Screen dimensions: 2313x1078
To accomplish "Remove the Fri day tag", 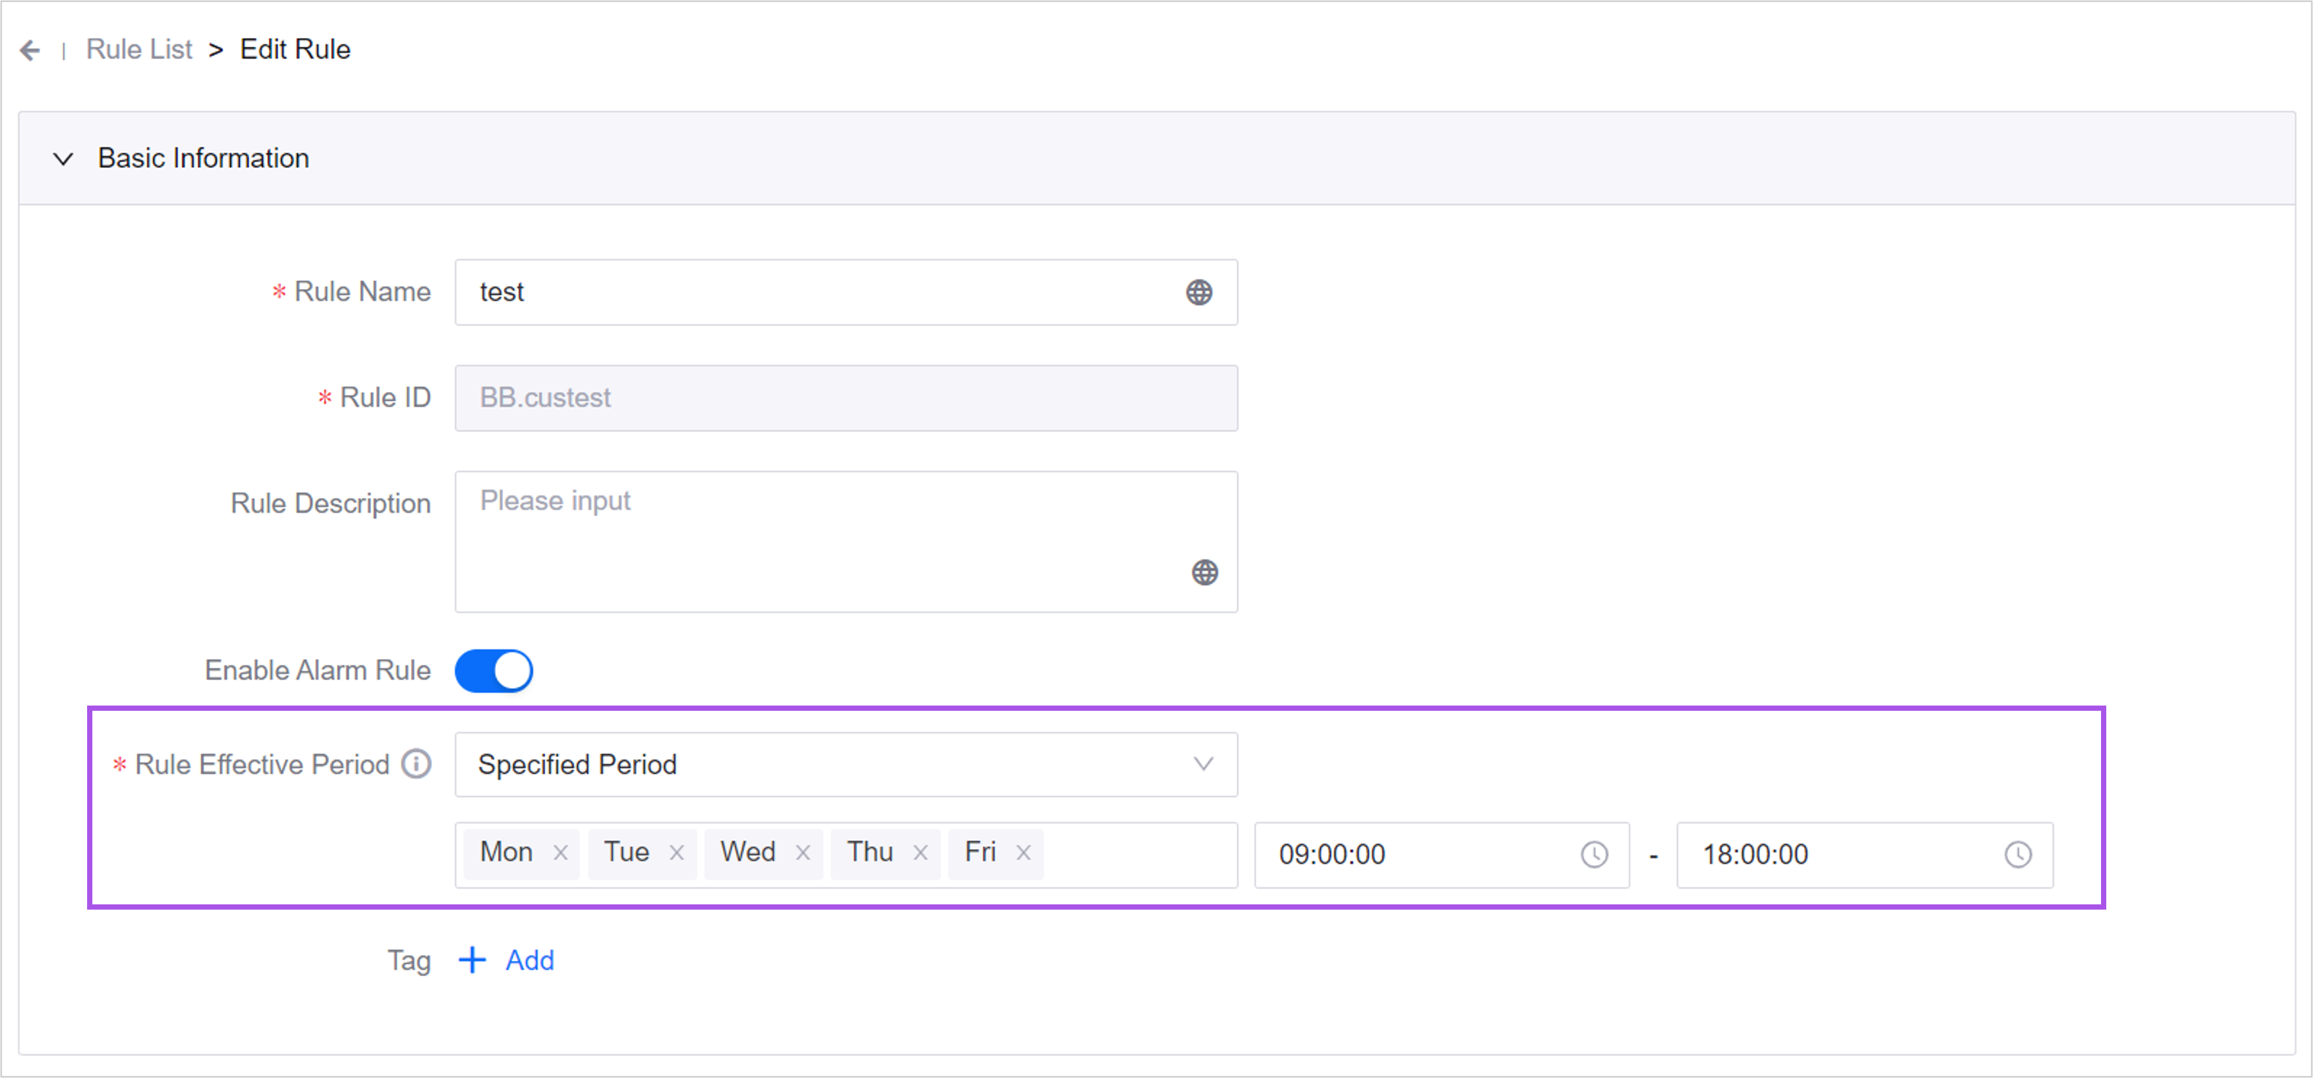I will [1024, 853].
